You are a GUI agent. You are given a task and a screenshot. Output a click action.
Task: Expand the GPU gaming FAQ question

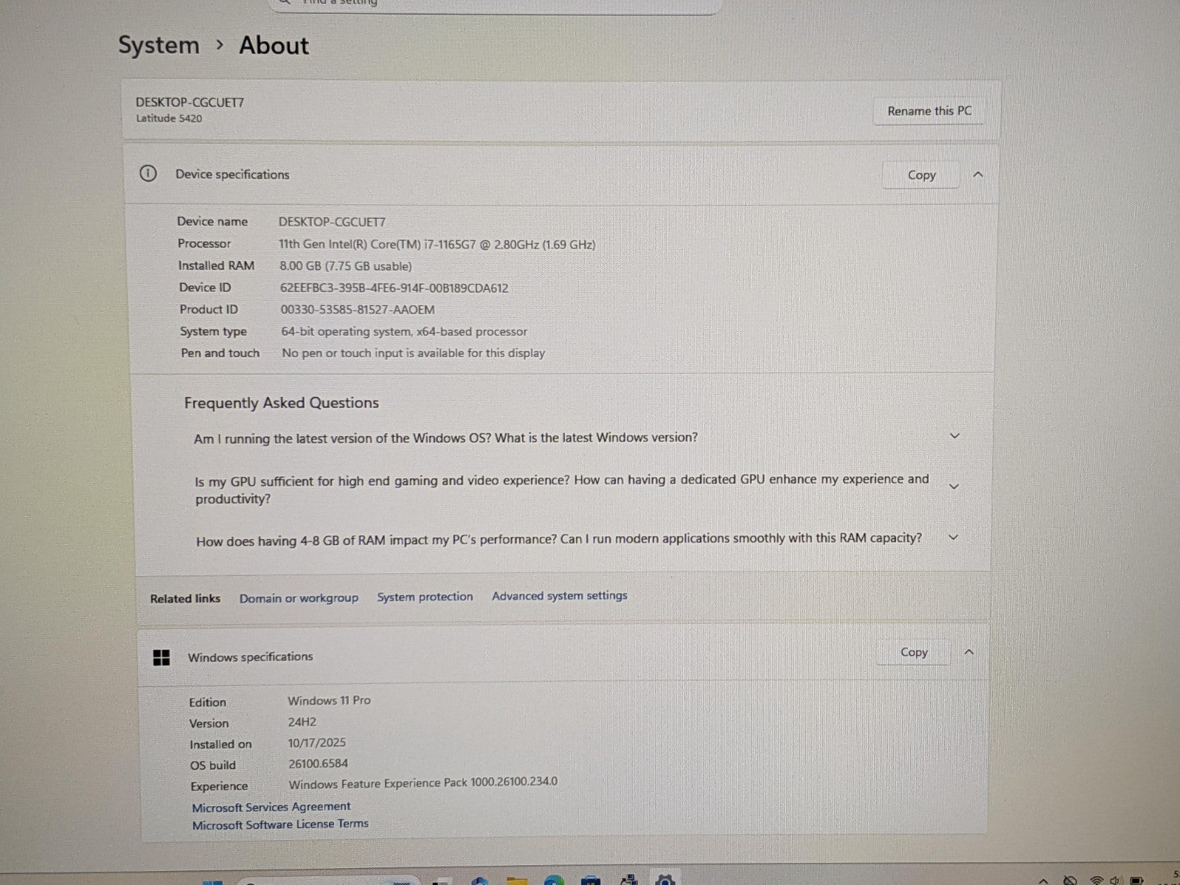(954, 487)
